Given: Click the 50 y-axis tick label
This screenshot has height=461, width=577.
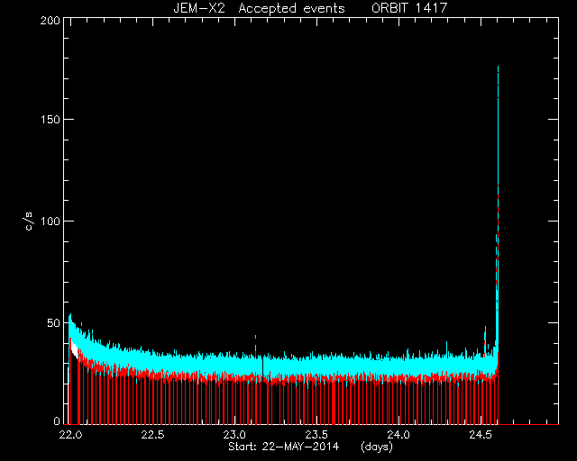Looking at the screenshot, I should coord(54,323).
